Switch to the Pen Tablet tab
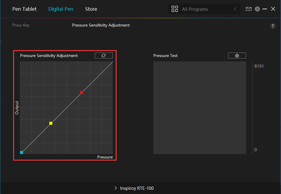This screenshot has width=281, height=194. [24, 9]
